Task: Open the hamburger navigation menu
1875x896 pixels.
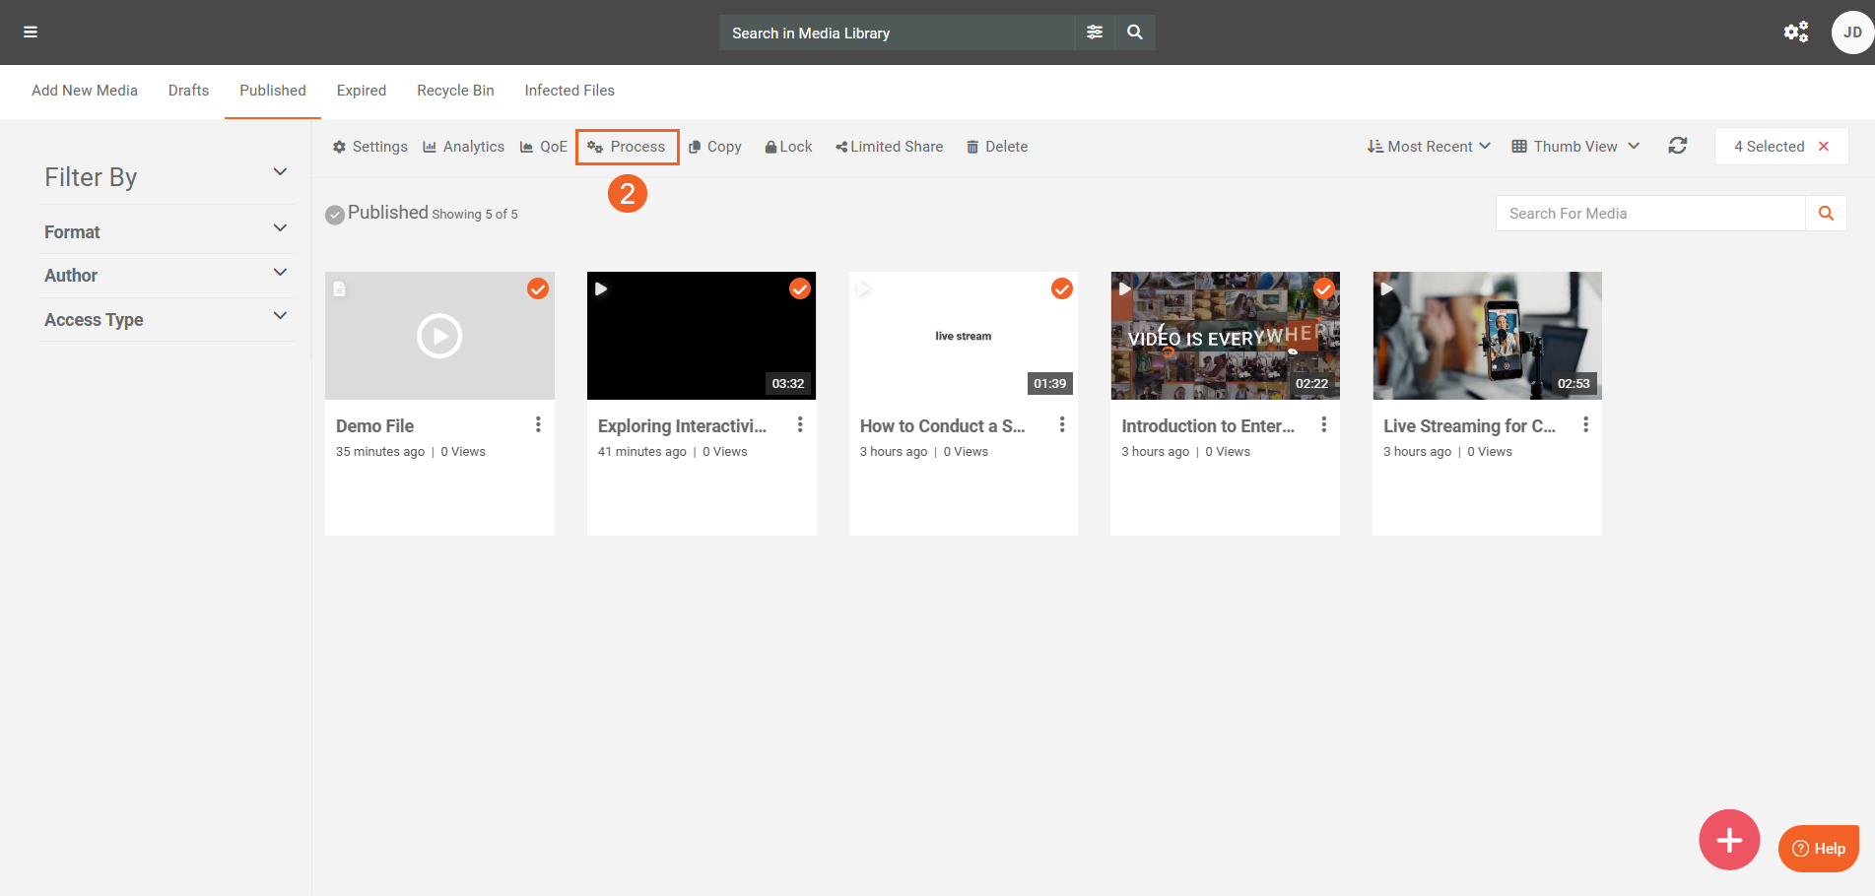Action: [31, 32]
